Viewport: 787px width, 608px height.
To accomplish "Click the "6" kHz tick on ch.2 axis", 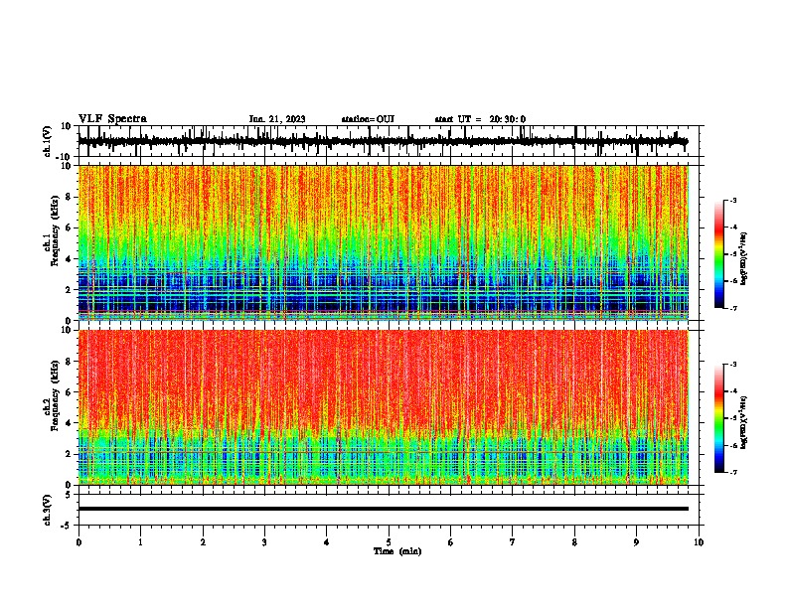I will point(69,392).
